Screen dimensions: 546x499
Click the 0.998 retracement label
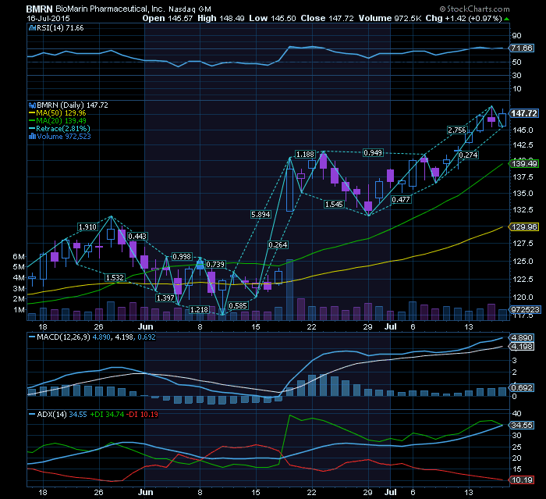point(182,257)
